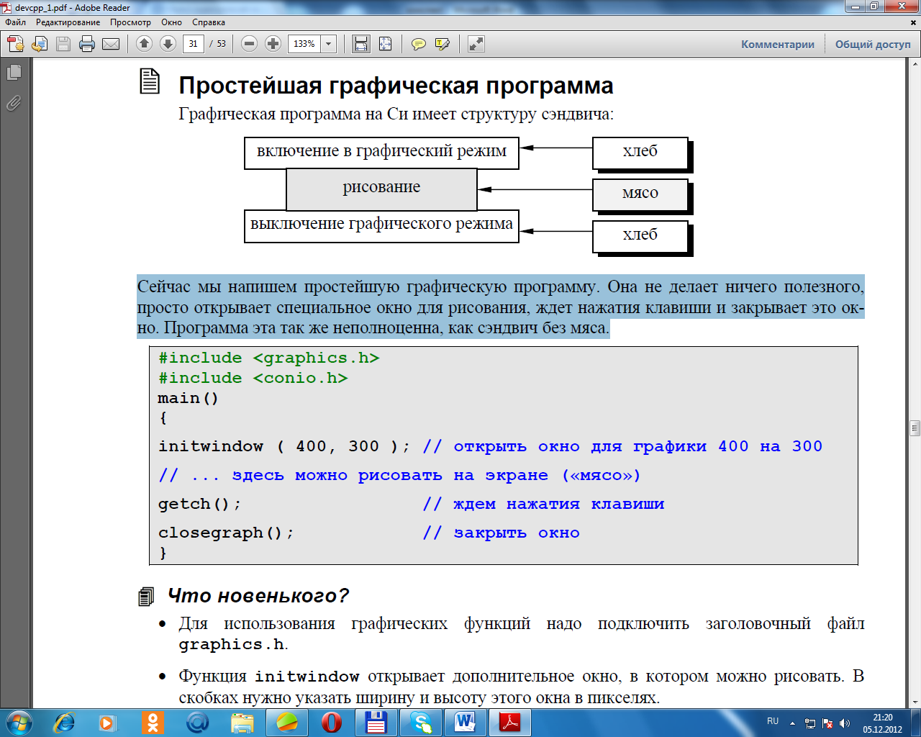Open the zoom level dropdown arrow
Viewport: 921px width, 737px height.
[329, 44]
